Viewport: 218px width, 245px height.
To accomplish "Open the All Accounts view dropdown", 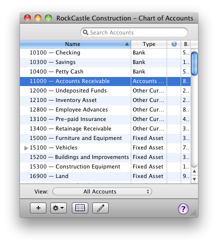I will 102,191.
